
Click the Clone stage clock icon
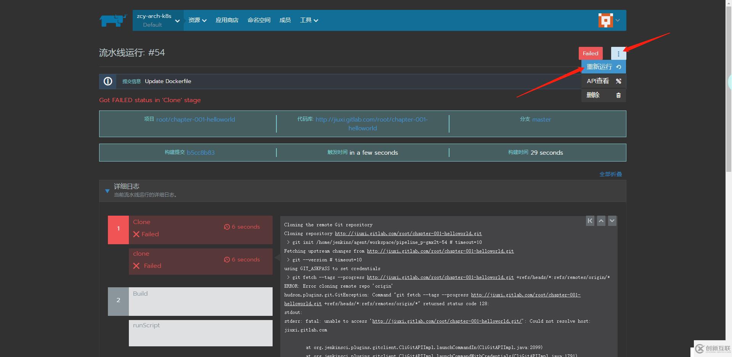click(x=227, y=227)
